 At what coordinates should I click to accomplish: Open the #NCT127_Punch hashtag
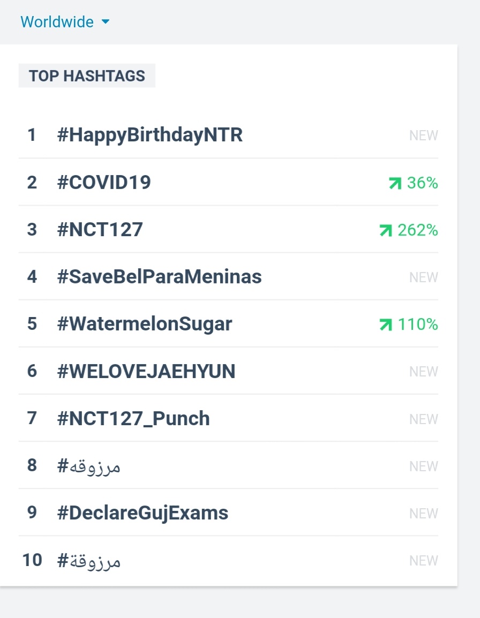pyautogui.click(x=133, y=419)
